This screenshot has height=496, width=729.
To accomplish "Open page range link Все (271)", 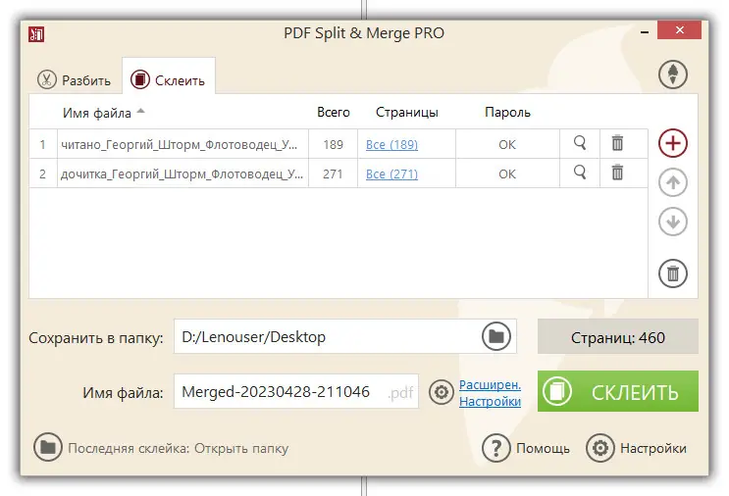I will click(391, 174).
